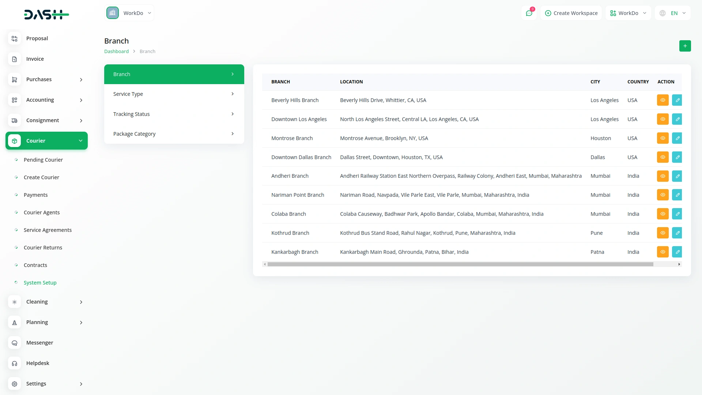Click the Invoice document icon in sidebar
702x395 pixels.
(x=15, y=59)
